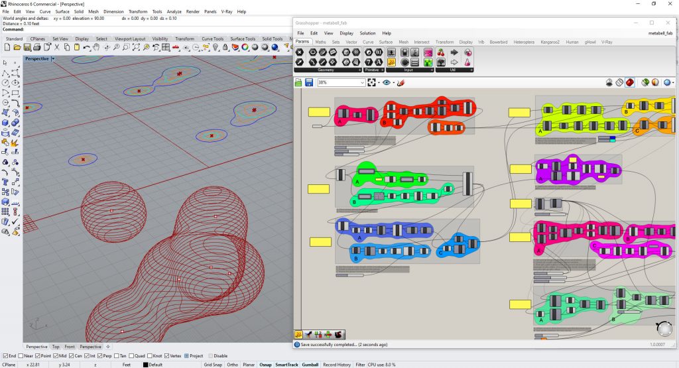Expand the Primitive panel with its plus button
Image resolution: width=679 pixels, height=368 pixels.
382,70
